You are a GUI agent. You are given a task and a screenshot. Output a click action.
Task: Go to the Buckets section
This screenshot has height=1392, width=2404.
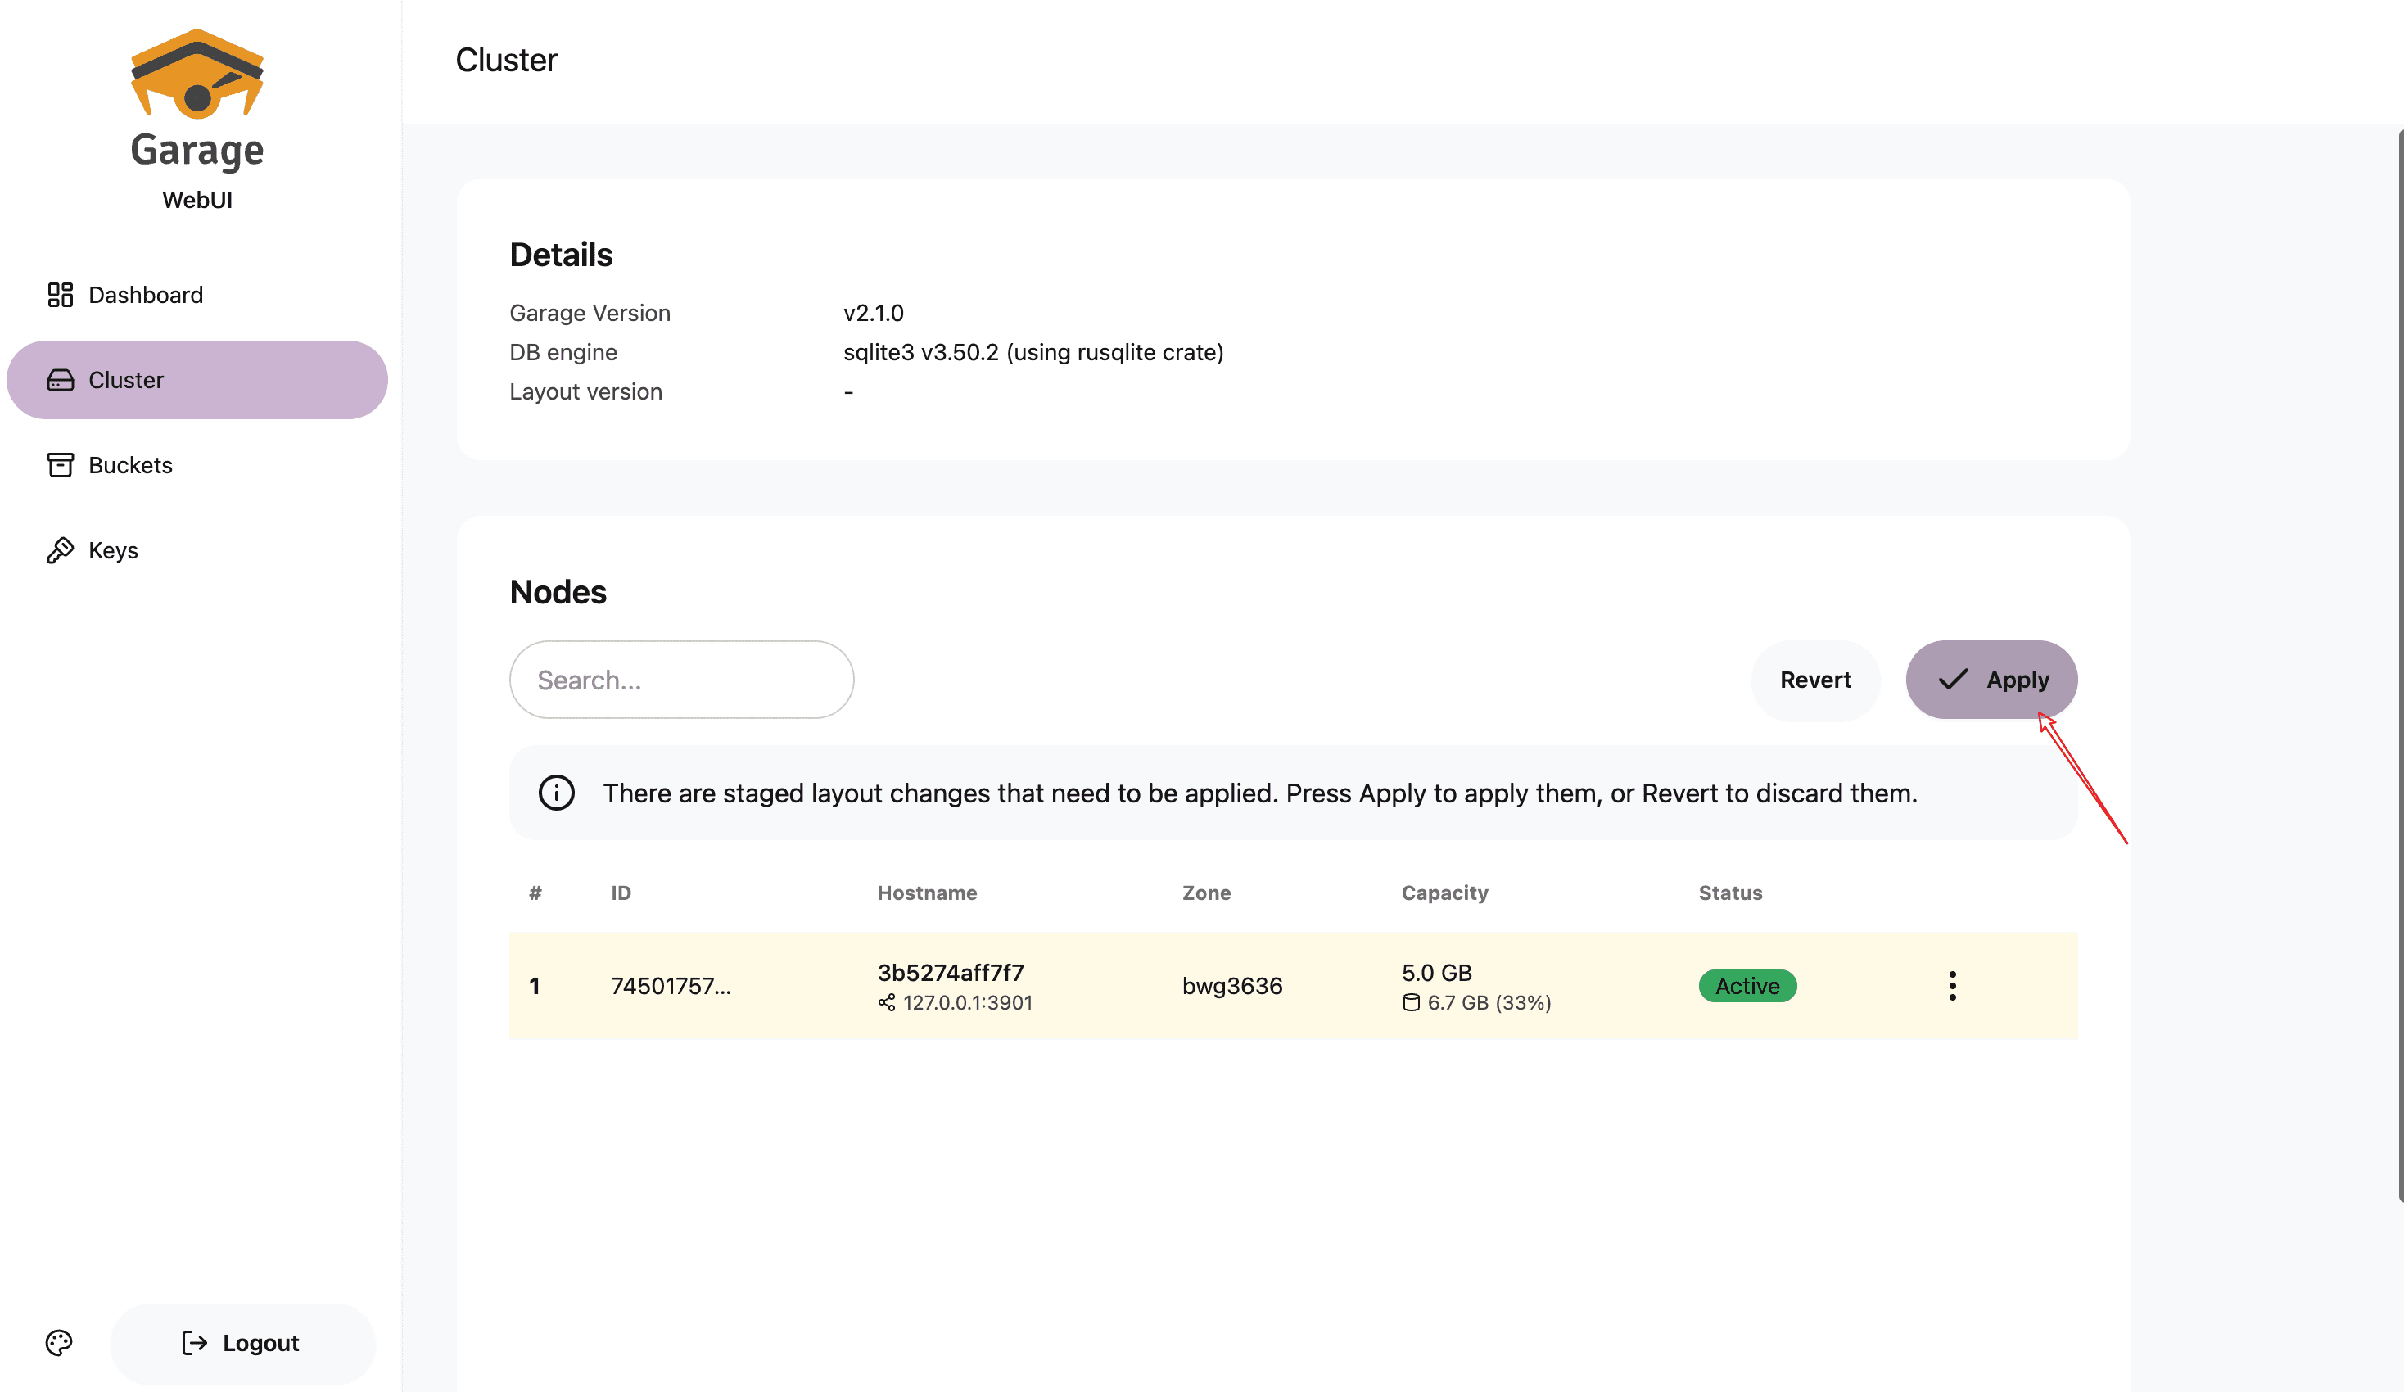(x=131, y=464)
